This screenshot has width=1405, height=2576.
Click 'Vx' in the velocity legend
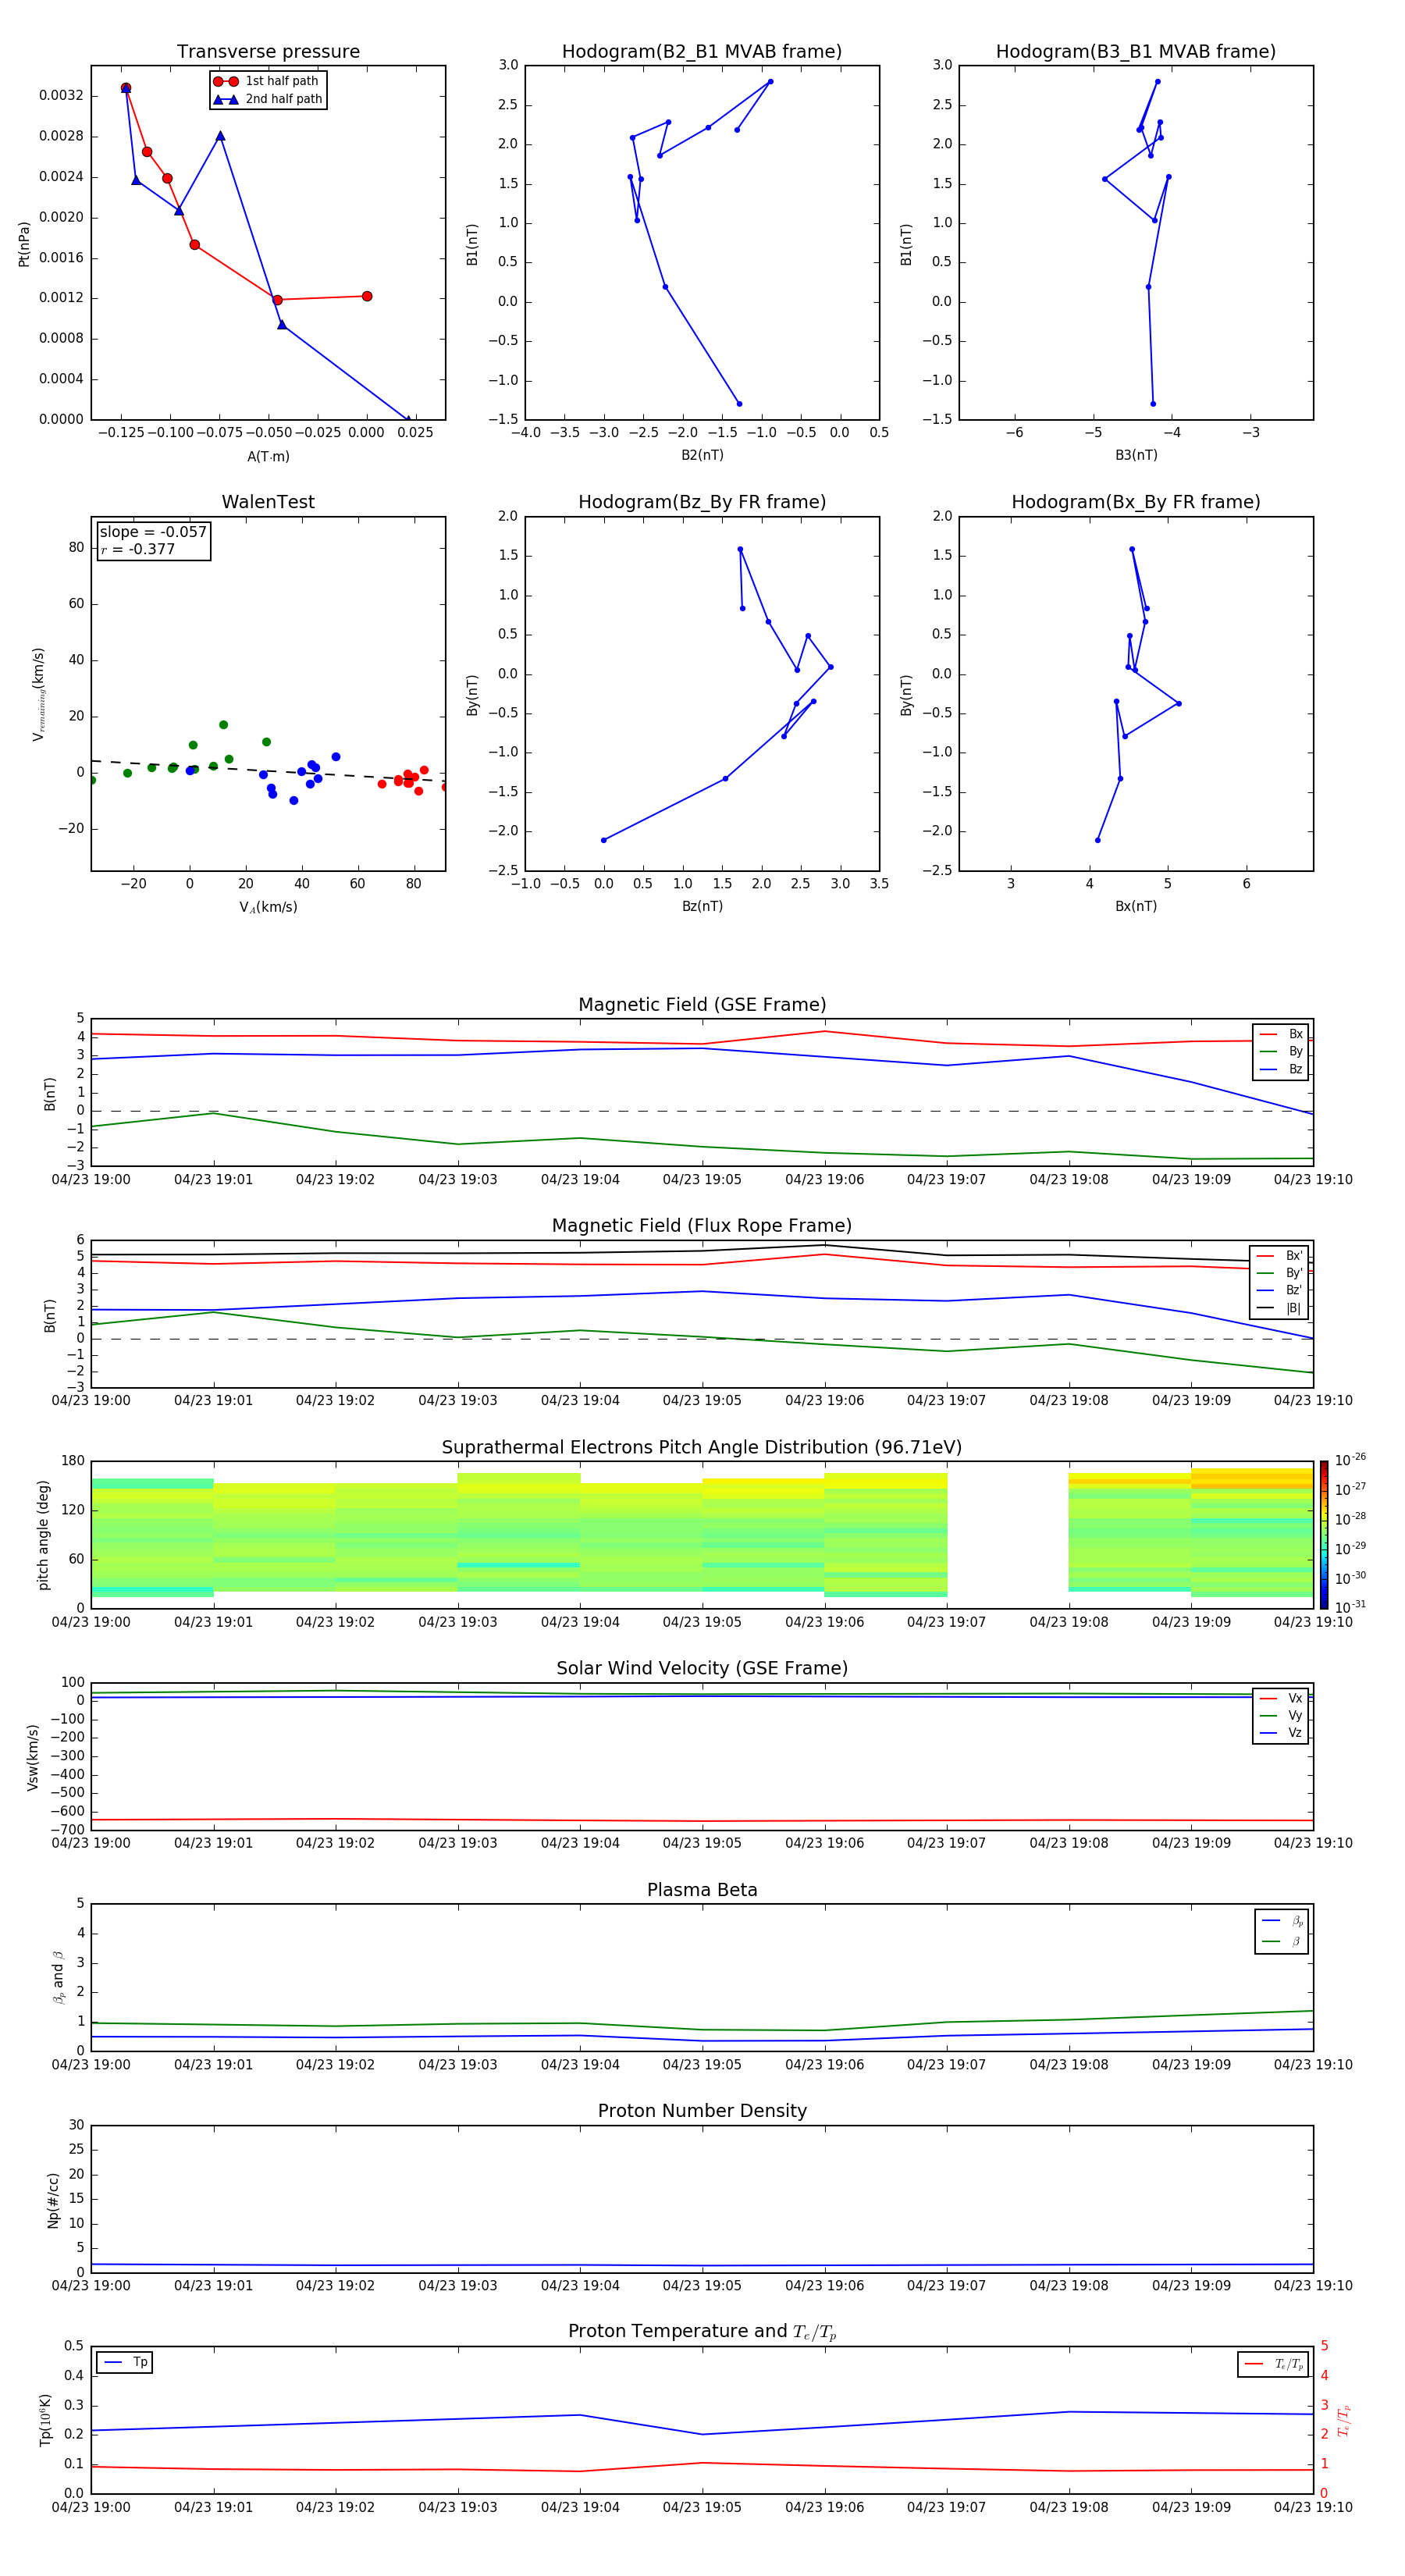(1282, 1698)
